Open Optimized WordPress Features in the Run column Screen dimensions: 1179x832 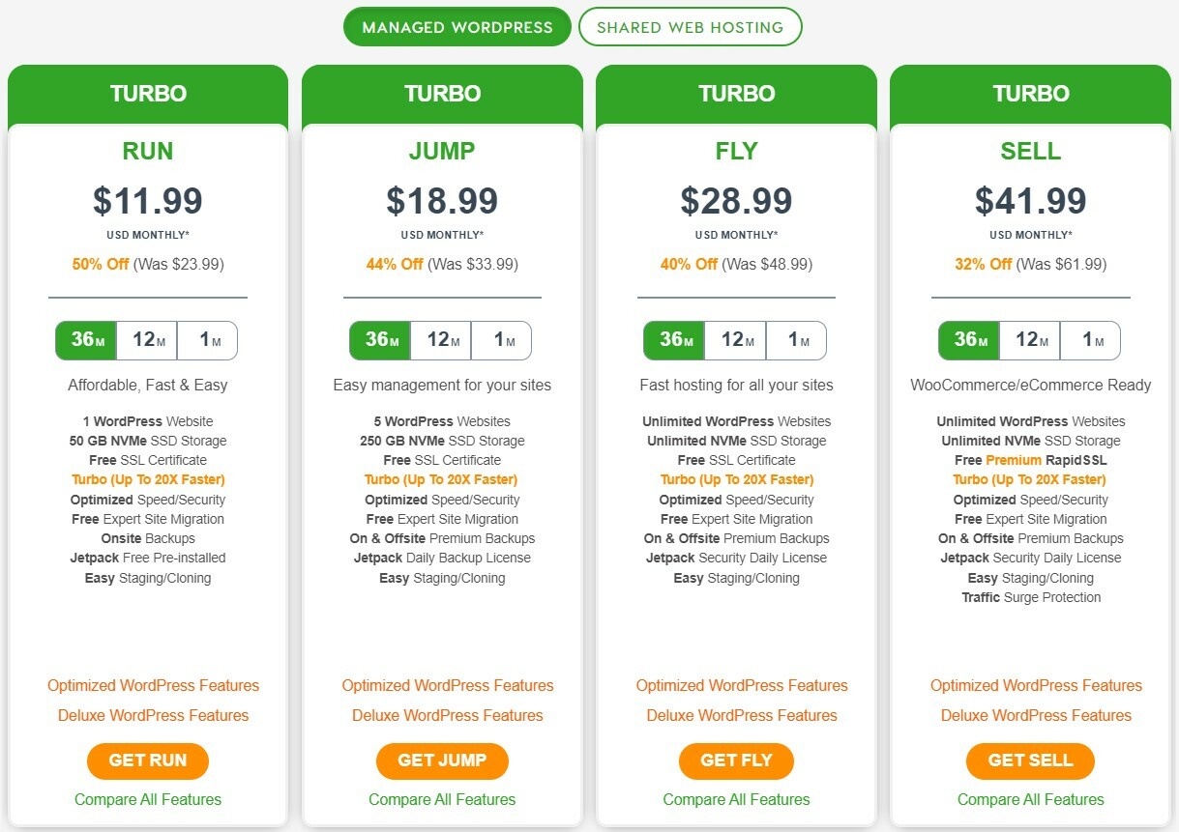[x=153, y=685]
